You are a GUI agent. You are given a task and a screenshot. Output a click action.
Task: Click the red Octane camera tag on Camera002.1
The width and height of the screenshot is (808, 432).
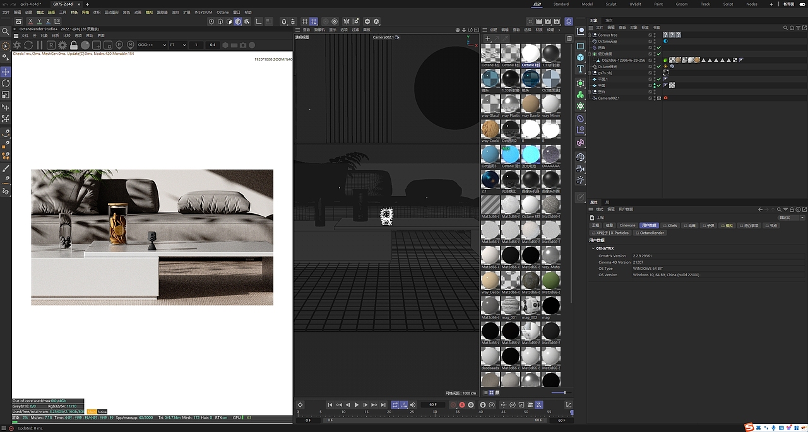(x=665, y=98)
